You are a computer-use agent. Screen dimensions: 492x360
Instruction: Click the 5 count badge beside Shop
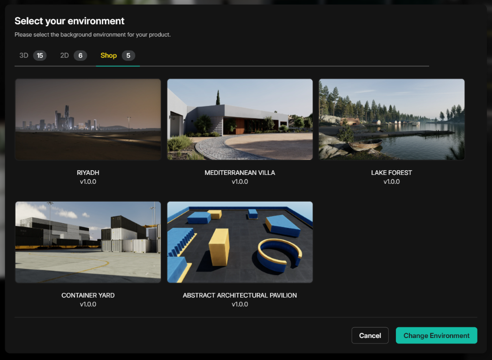128,56
